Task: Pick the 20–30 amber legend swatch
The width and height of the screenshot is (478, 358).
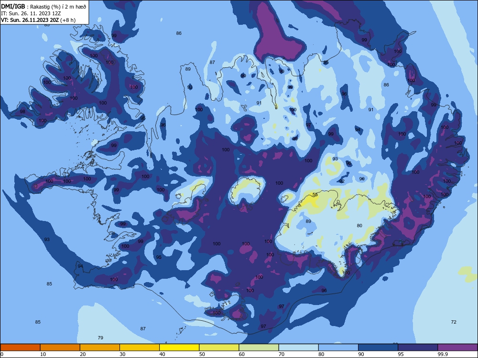Action: (x=100, y=347)
